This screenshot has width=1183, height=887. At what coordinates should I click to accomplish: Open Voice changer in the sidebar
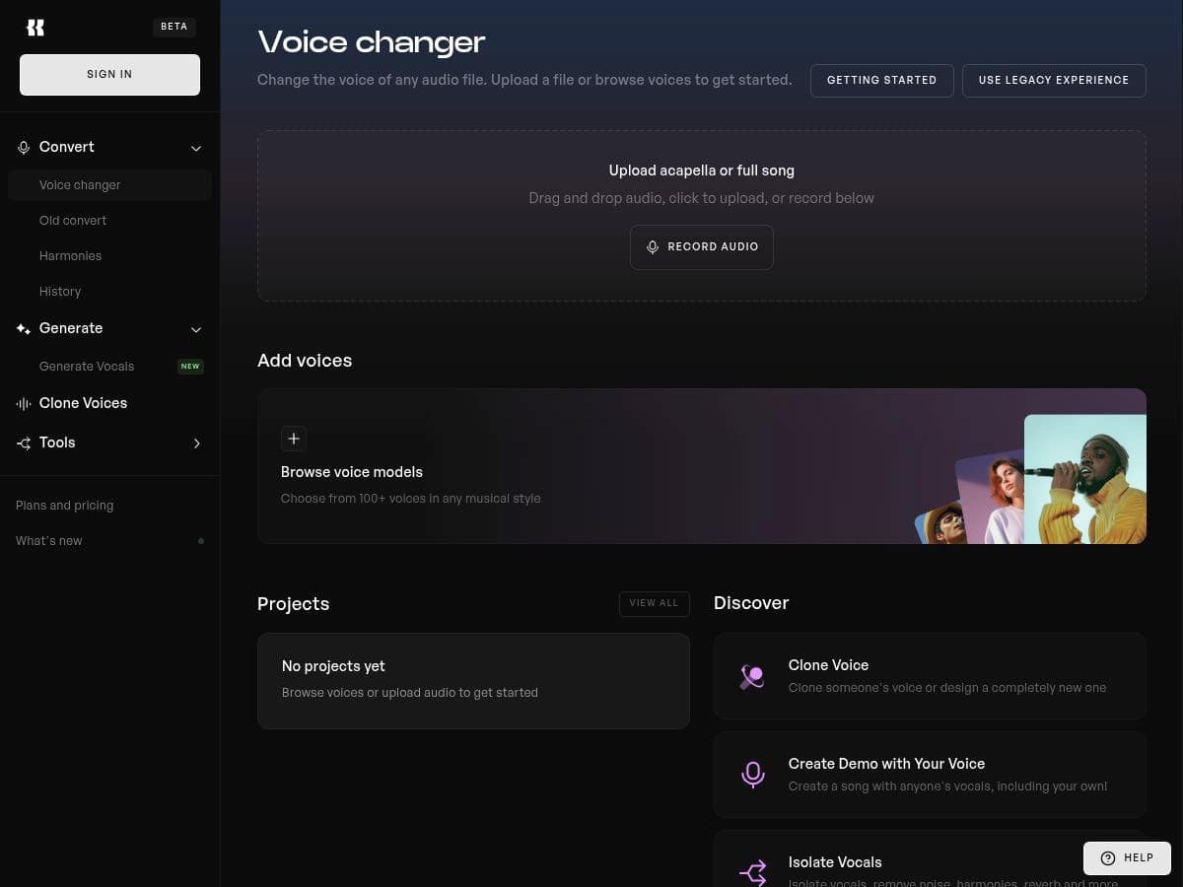pos(109,185)
